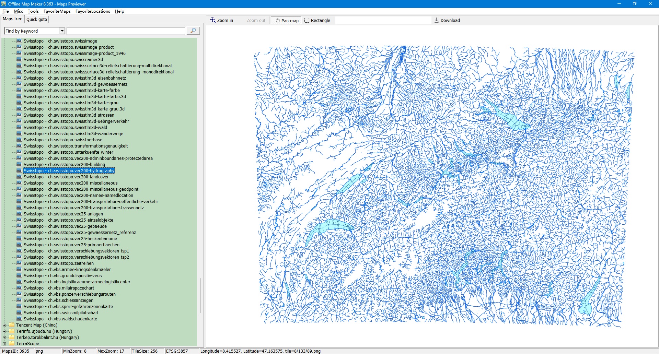This screenshot has height=354, width=659.
Task: Activate the Rectangle selection tool
Action: click(x=307, y=20)
